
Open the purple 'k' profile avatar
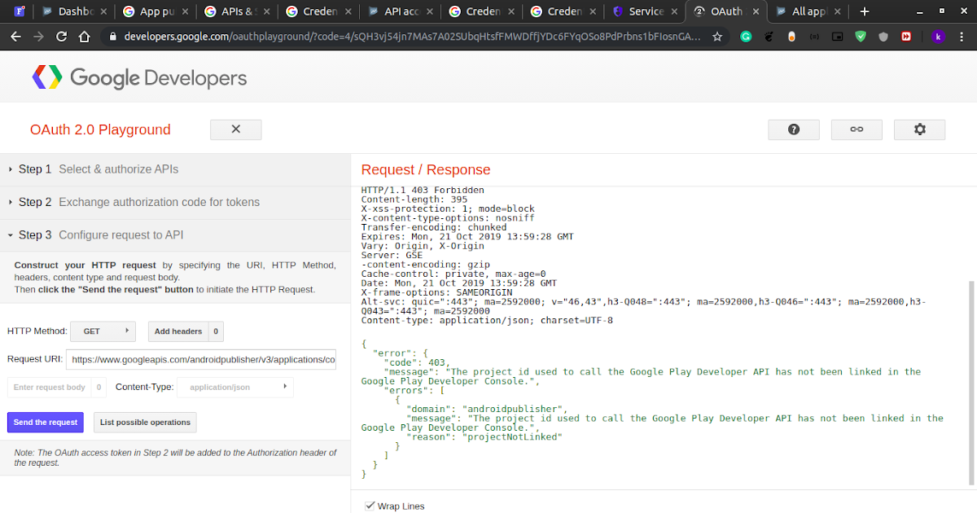(x=939, y=37)
